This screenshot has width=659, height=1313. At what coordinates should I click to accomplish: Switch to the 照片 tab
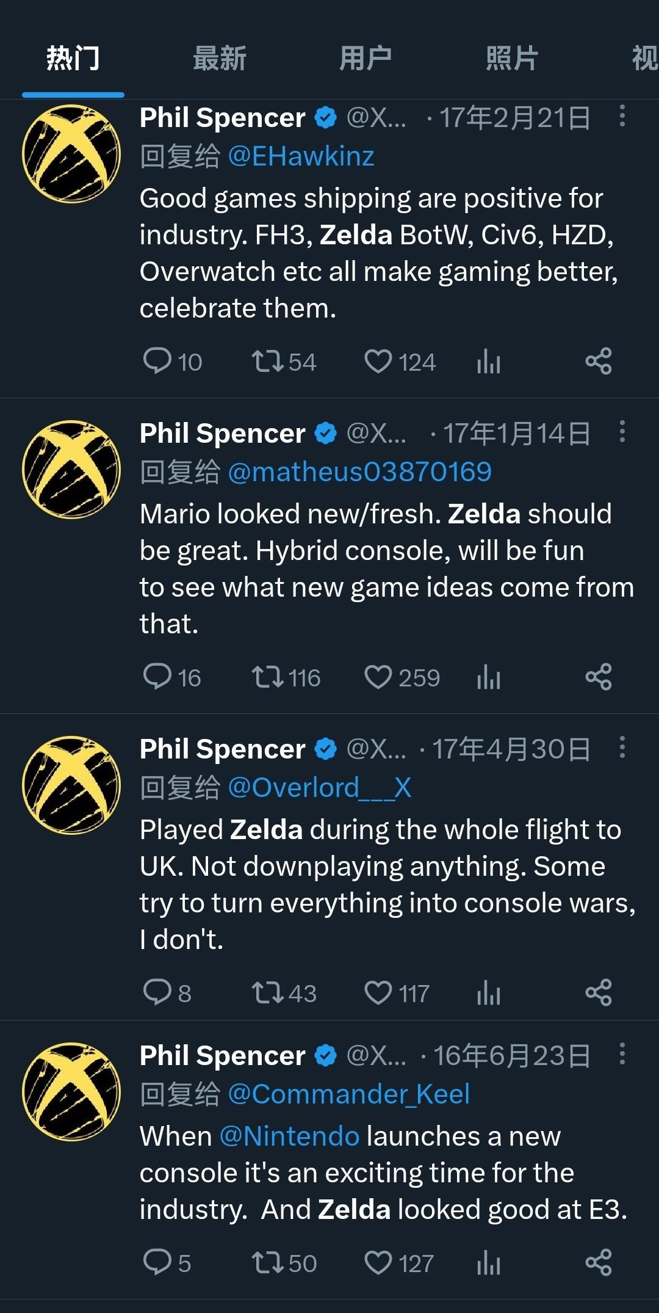tap(512, 59)
